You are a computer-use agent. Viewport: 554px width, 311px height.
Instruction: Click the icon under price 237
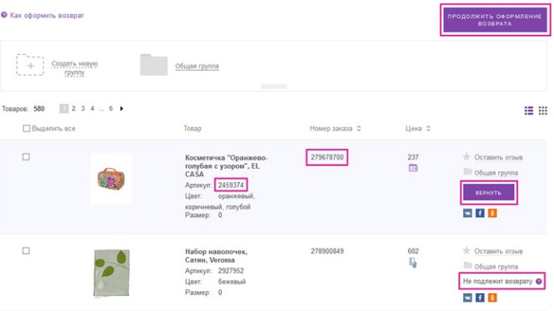coord(413,168)
